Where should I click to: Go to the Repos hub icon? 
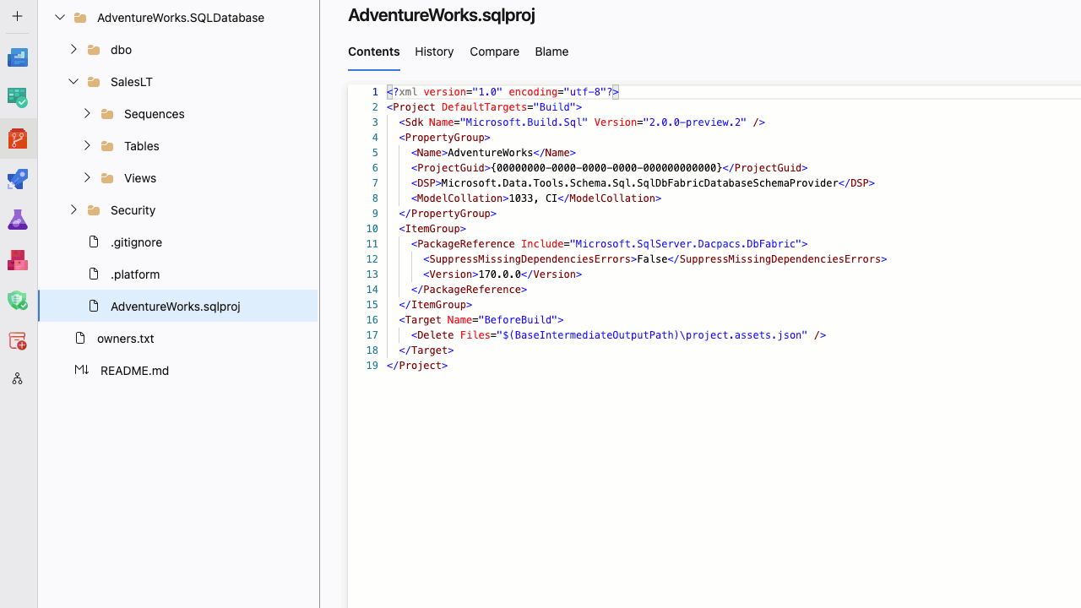[x=18, y=138]
